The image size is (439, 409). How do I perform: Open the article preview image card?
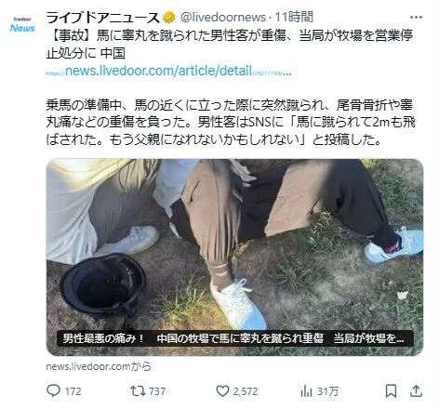click(x=234, y=257)
